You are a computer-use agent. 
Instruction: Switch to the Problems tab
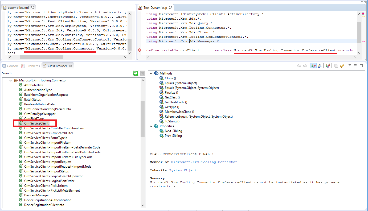pyautogui.click(x=31, y=66)
